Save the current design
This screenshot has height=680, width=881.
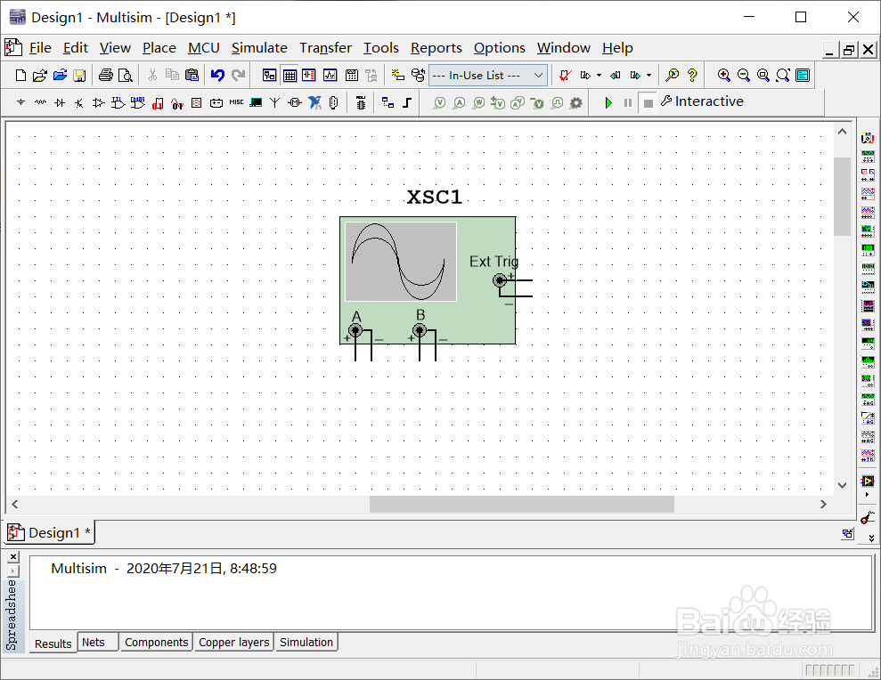click(x=80, y=76)
